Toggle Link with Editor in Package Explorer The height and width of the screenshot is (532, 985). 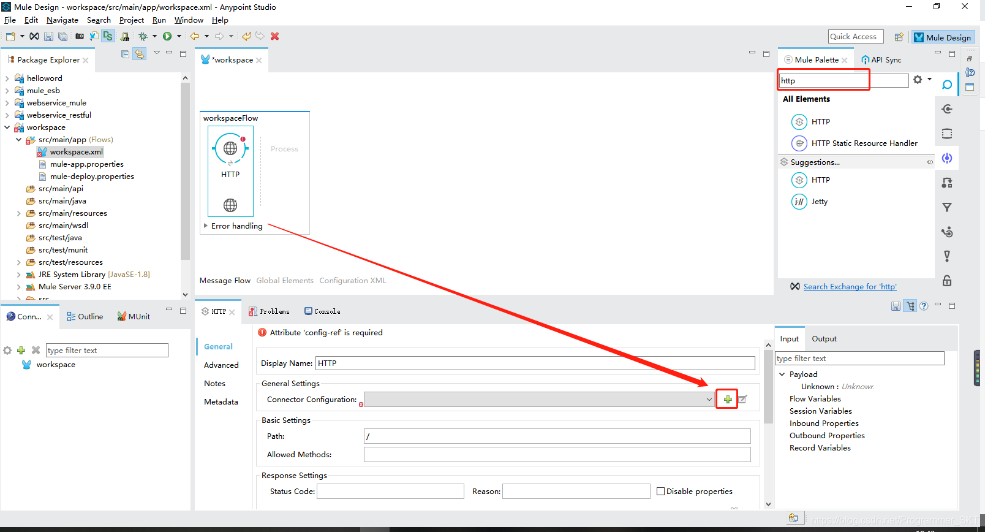tap(140, 54)
